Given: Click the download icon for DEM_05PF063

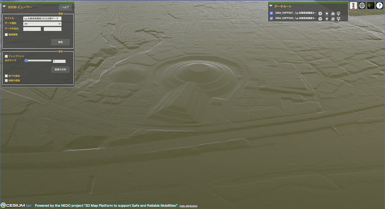Looking at the screenshot, I should pyautogui.click(x=339, y=19).
